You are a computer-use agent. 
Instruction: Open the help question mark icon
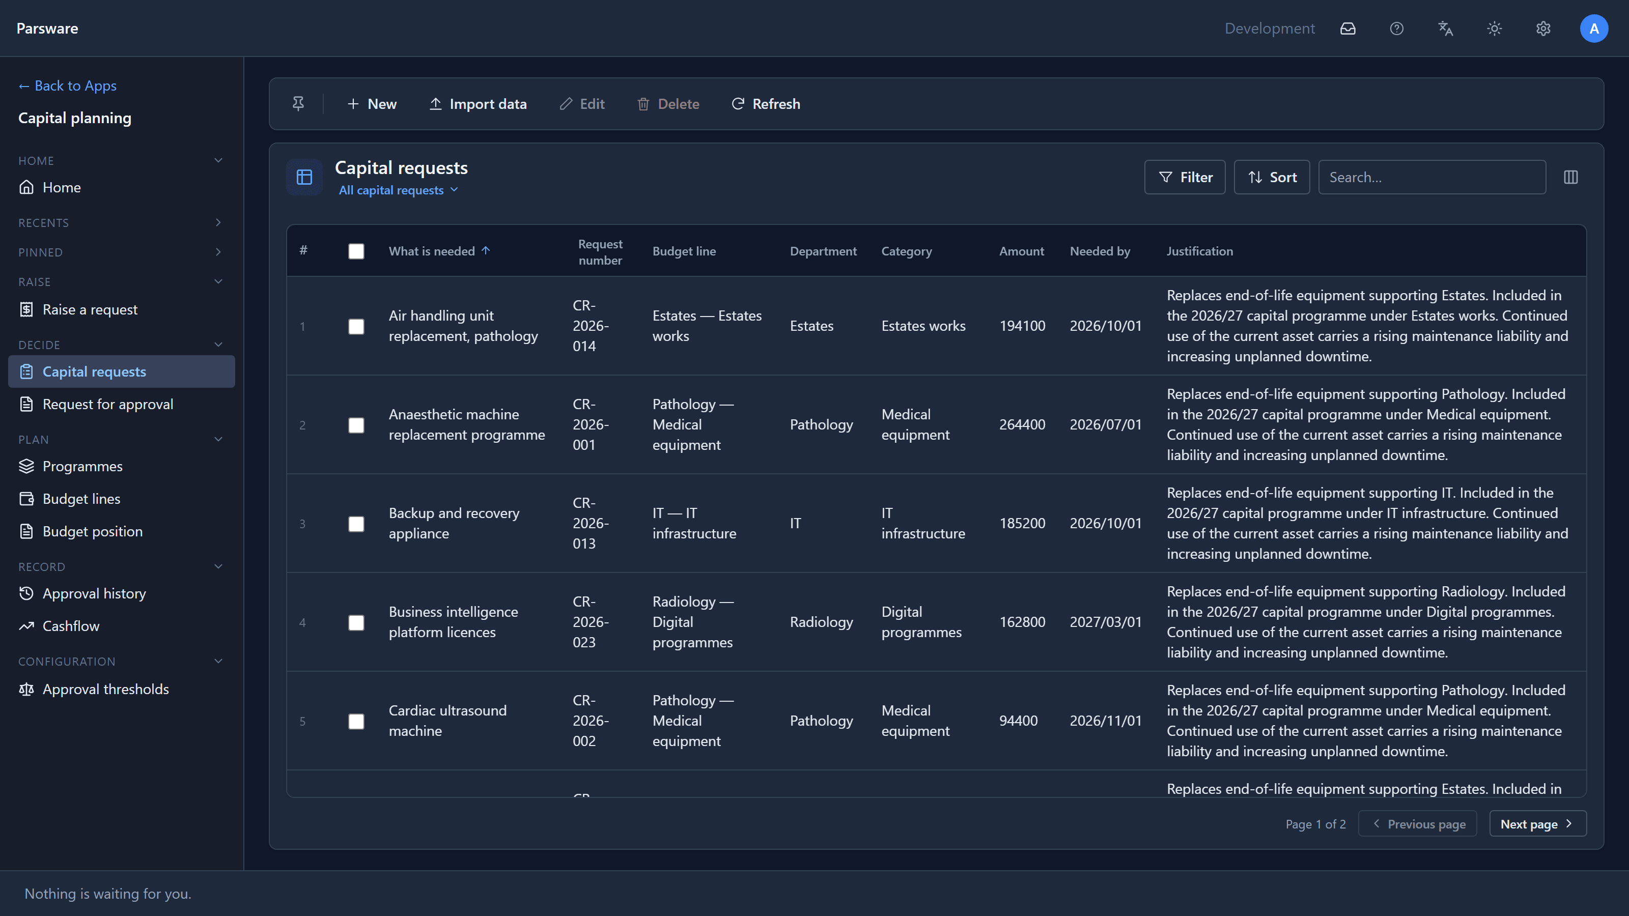(x=1396, y=28)
